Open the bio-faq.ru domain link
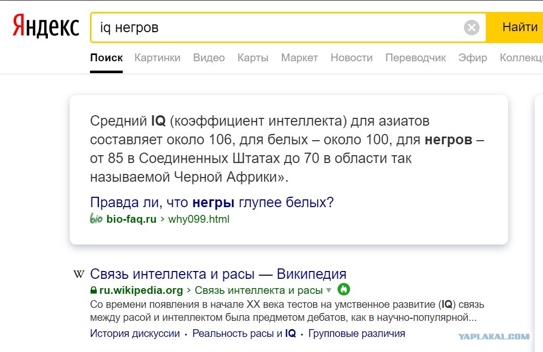The height and width of the screenshot is (352, 543). [x=131, y=219]
